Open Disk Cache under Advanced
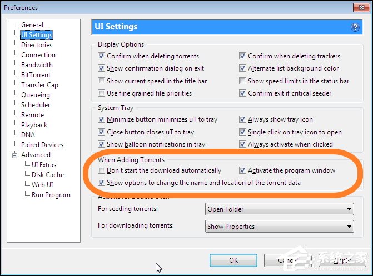 [48, 175]
